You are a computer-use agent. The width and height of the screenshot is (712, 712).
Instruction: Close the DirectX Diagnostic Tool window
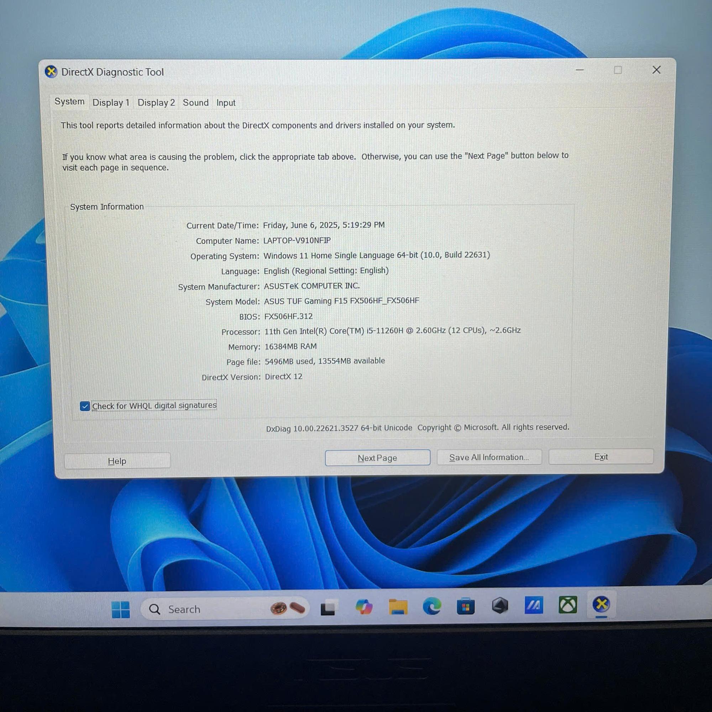[656, 70]
